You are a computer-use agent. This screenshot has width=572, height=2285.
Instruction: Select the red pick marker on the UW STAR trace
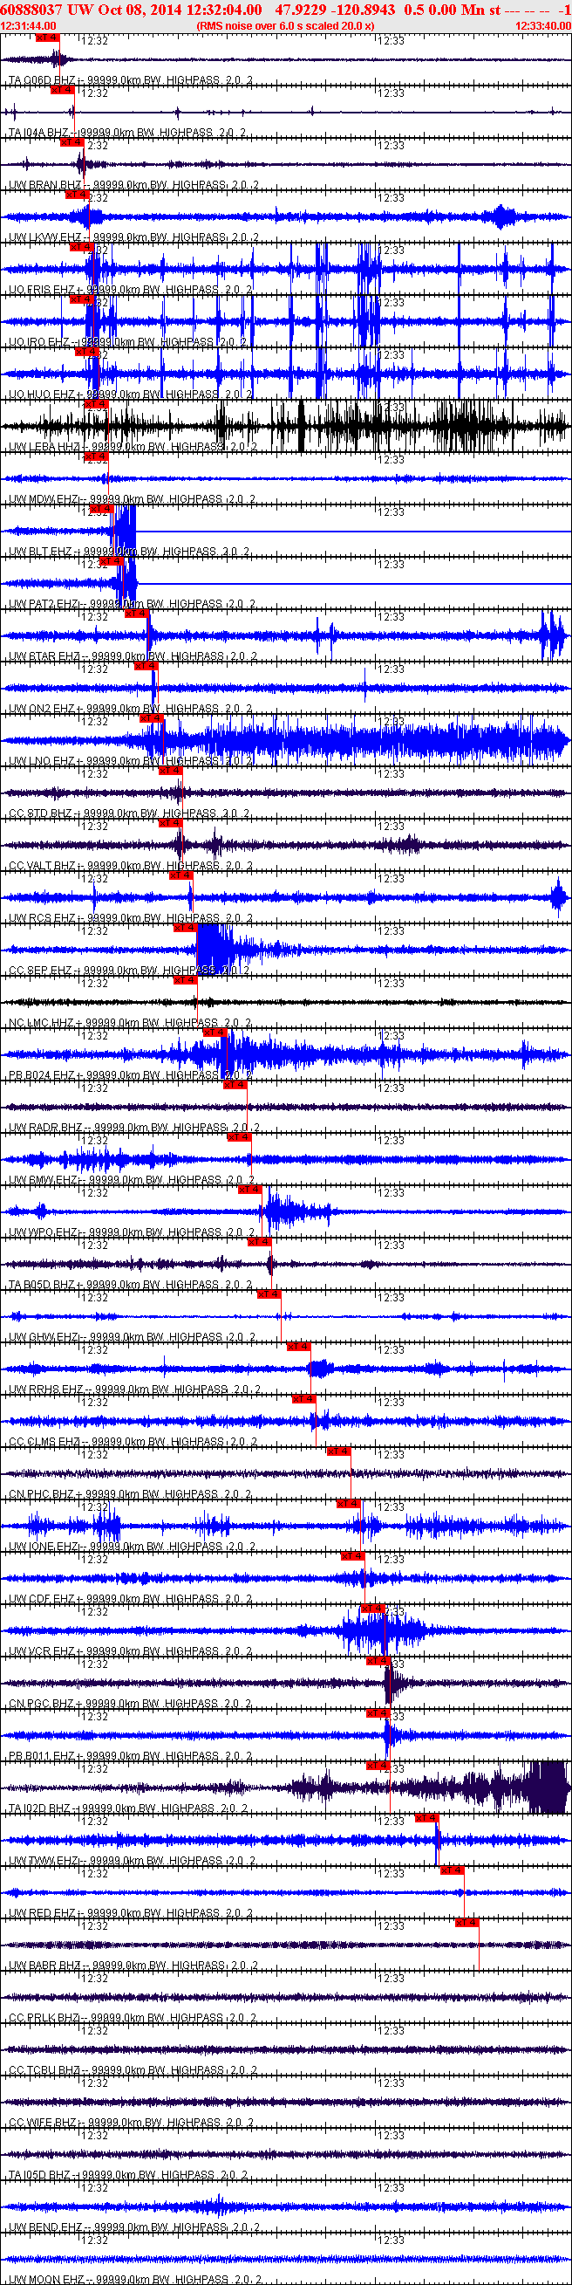[136, 613]
